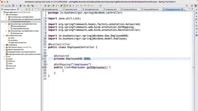
Task: Click the New file toolbar icon
Action: [x=2, y=6]
